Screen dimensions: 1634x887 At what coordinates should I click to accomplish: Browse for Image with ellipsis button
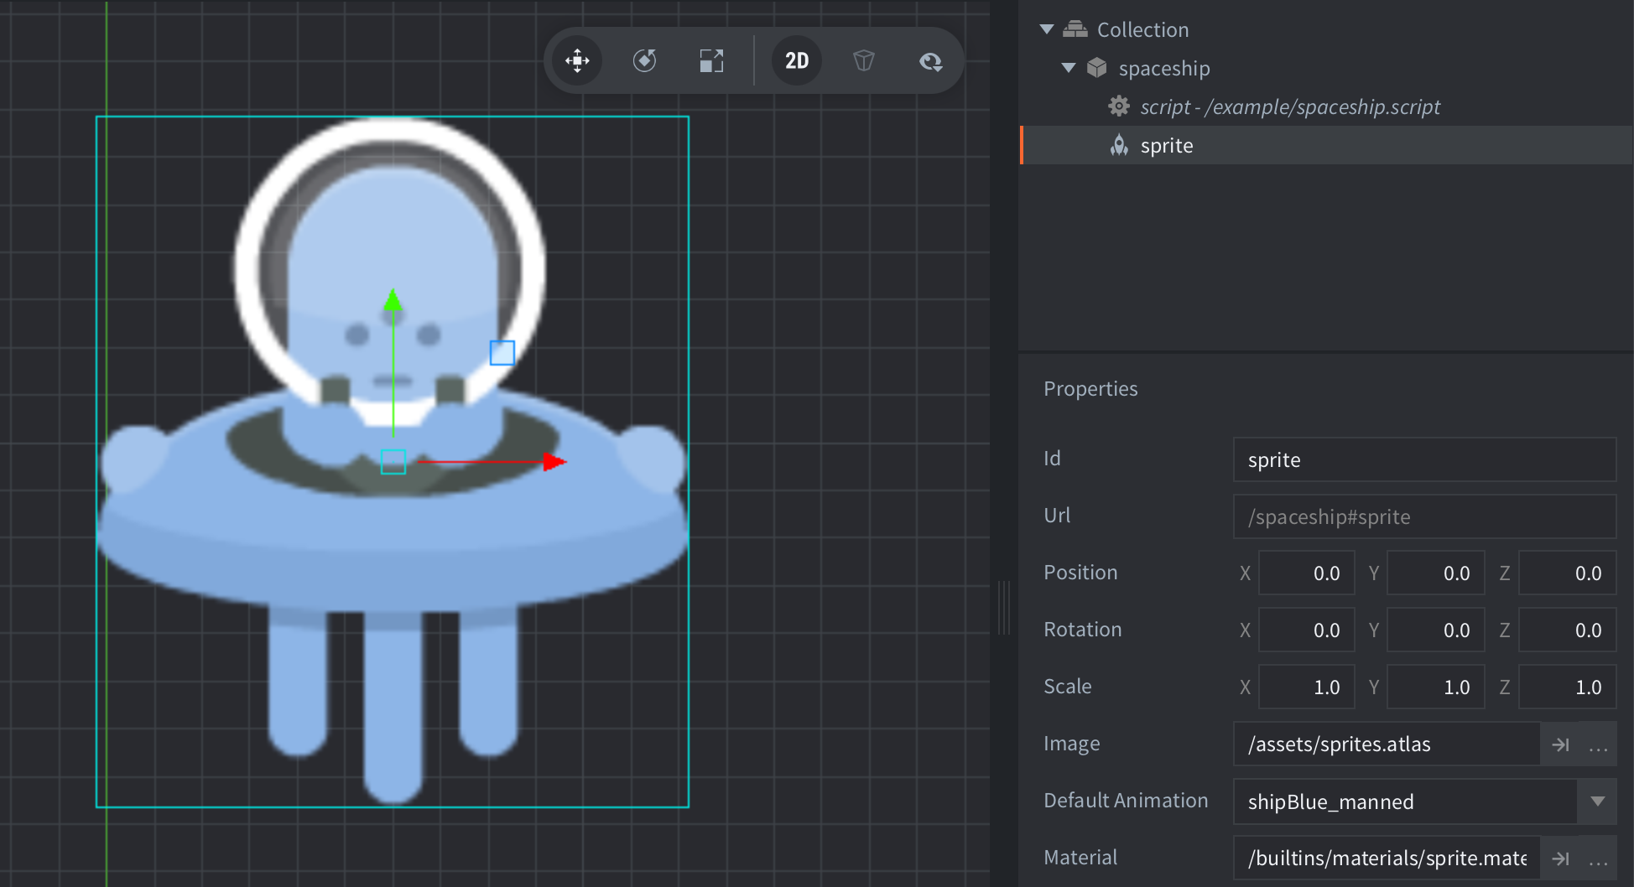point(1598,744)
